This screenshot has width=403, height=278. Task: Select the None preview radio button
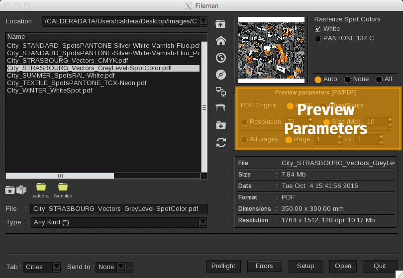[348, 80]
